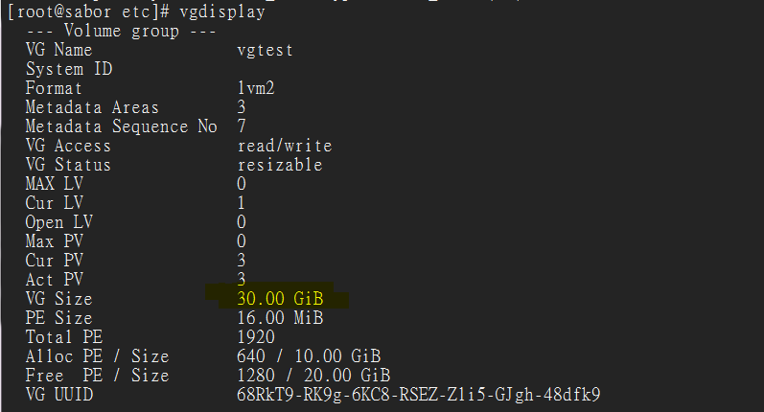Click the Cur LV label
764x412 pixels.
pos(55,203)
